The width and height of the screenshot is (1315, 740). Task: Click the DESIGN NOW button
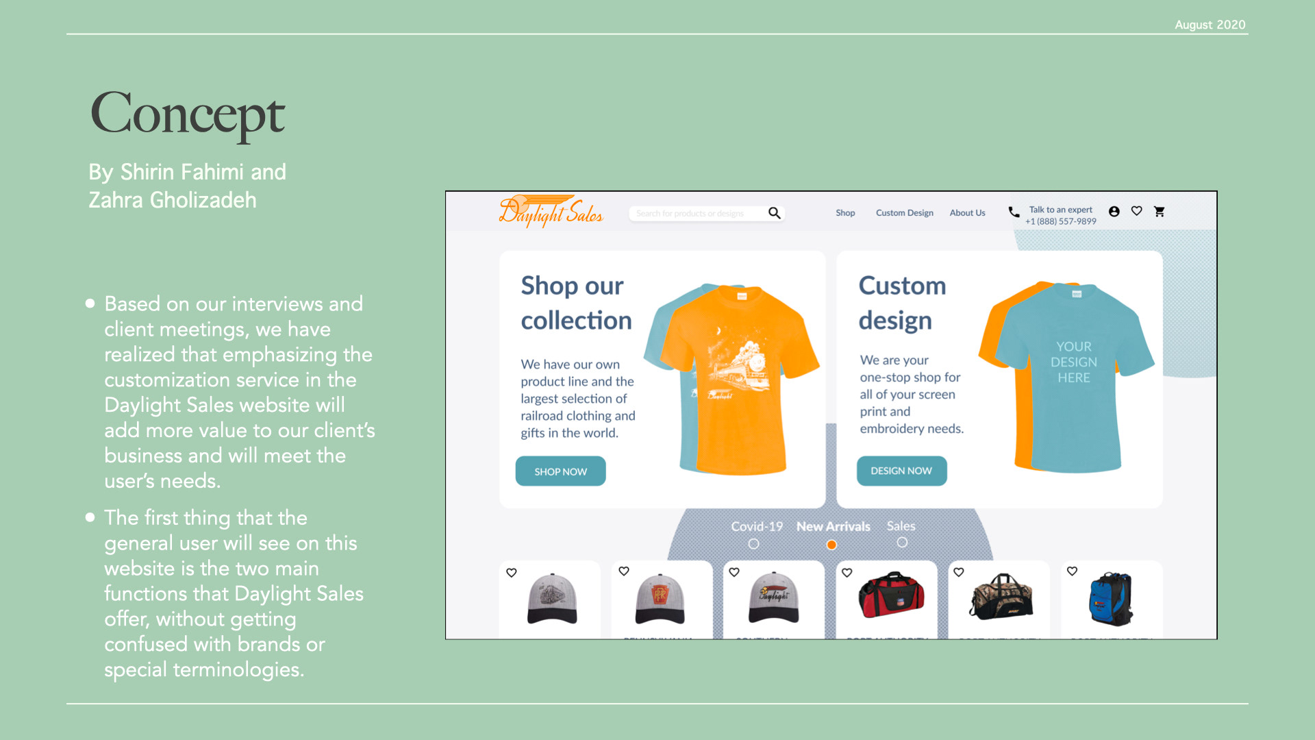click(x=901, y=471)
